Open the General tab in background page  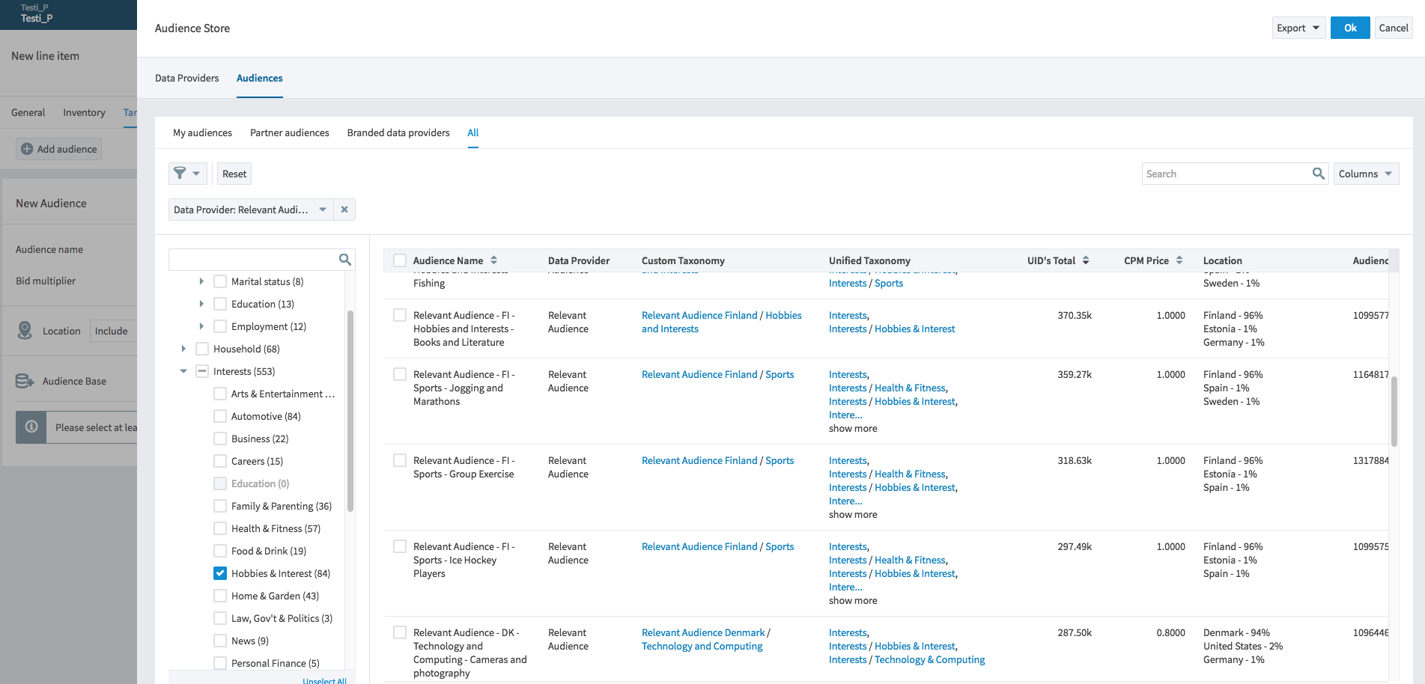(x=28, y=112)
